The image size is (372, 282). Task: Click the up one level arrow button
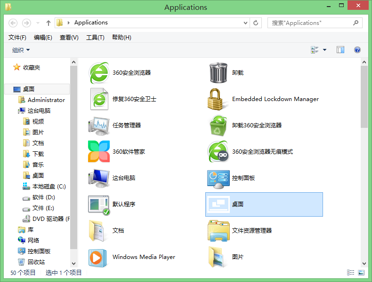click(49, 23)
